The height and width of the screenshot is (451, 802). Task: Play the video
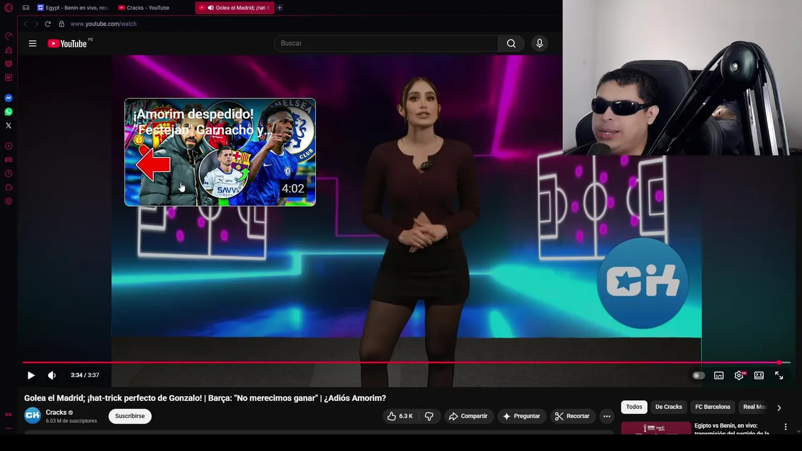pyautogui.click(x=31, y=375)
